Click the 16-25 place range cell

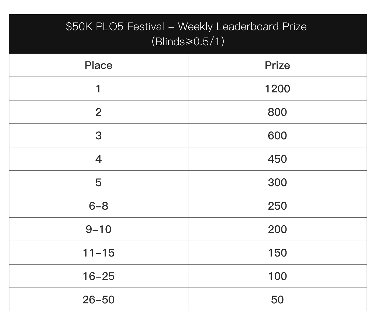pos(99,276)
